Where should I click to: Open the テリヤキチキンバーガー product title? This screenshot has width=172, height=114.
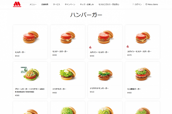click(x=99, y=88)
